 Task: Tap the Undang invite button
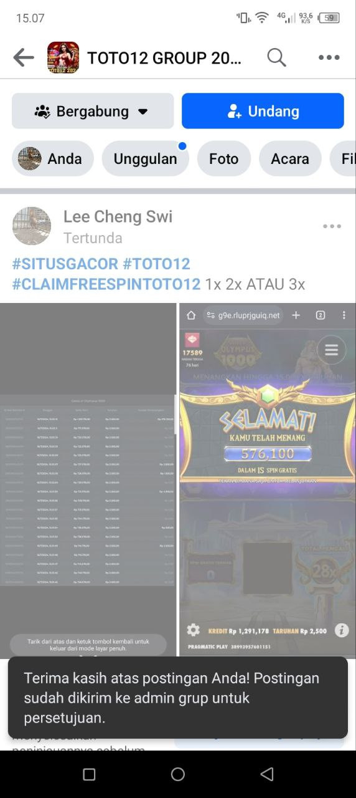[x=263, y=111]
